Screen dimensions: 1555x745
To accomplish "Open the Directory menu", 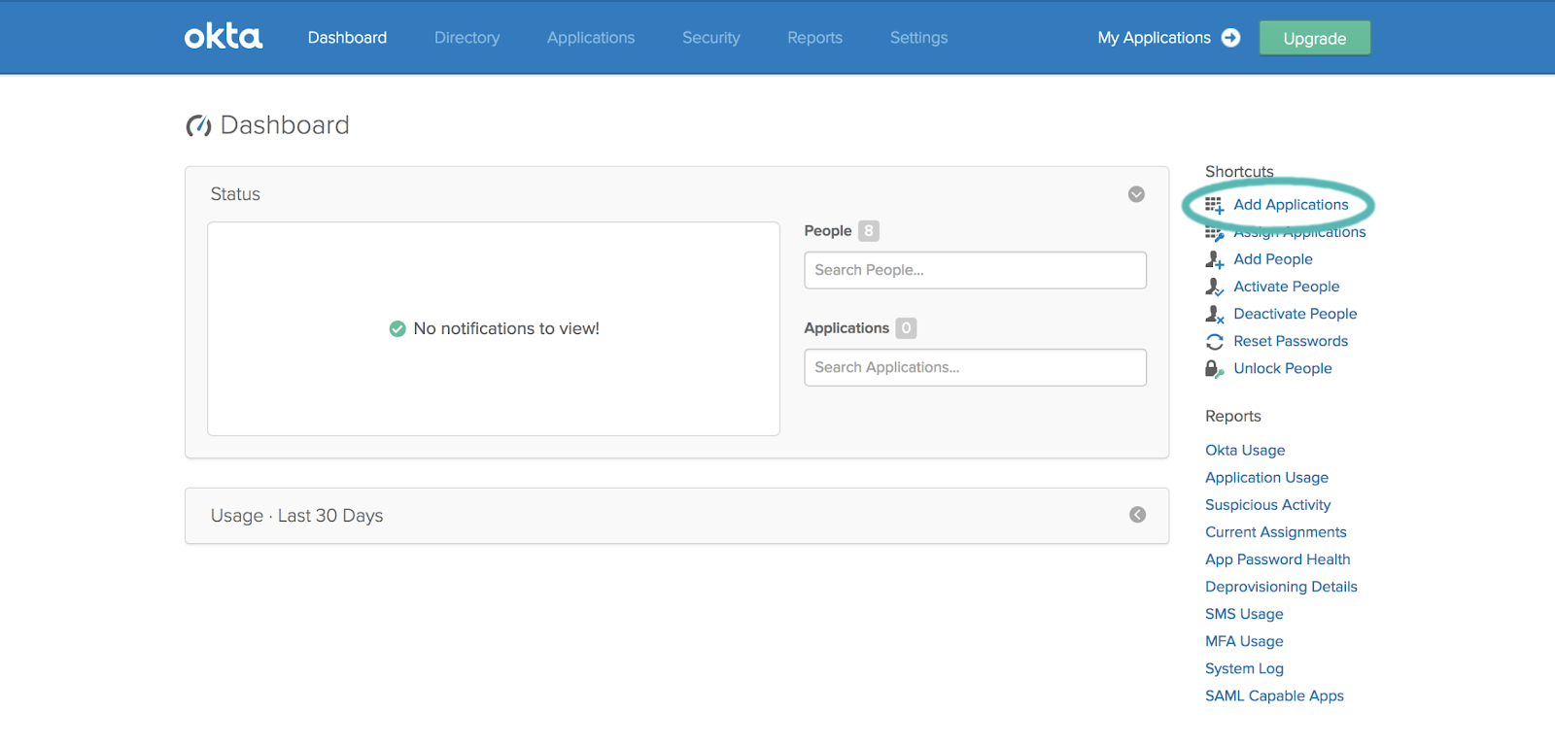I will (466, 37).
